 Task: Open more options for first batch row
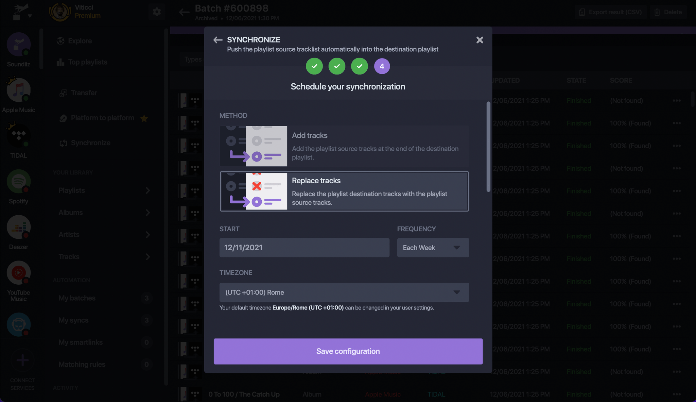(x=676, y=101)
